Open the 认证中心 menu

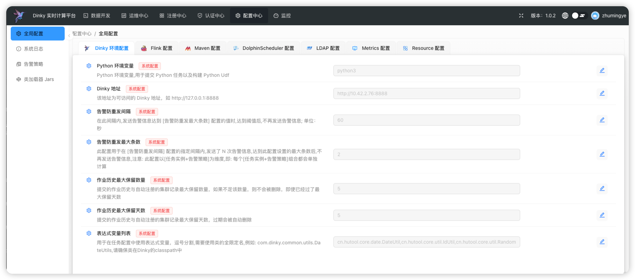pos(211,16)
